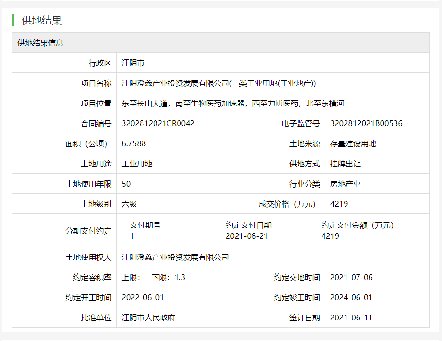Screen dimensions: 442x341
Task: Click the industry category value 房地产业
Action: pos(345,184)
